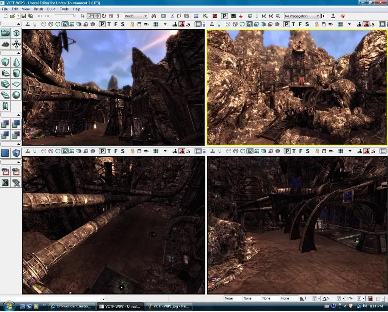388x312 pixels.
Task: Select the Geometry mode cube tool
Action: point(16,33)
